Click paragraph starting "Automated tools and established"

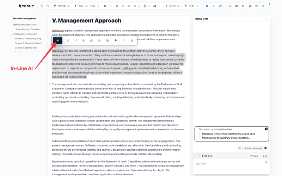pos(116,147)
